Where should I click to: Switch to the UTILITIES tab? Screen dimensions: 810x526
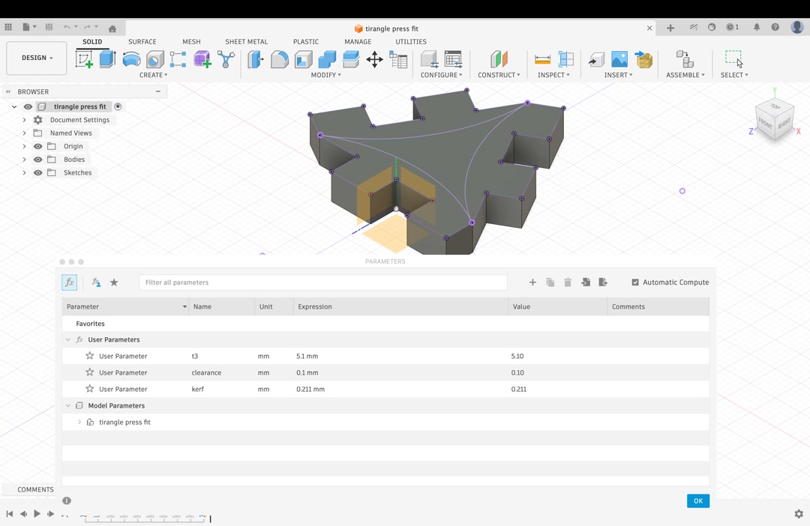411,42
